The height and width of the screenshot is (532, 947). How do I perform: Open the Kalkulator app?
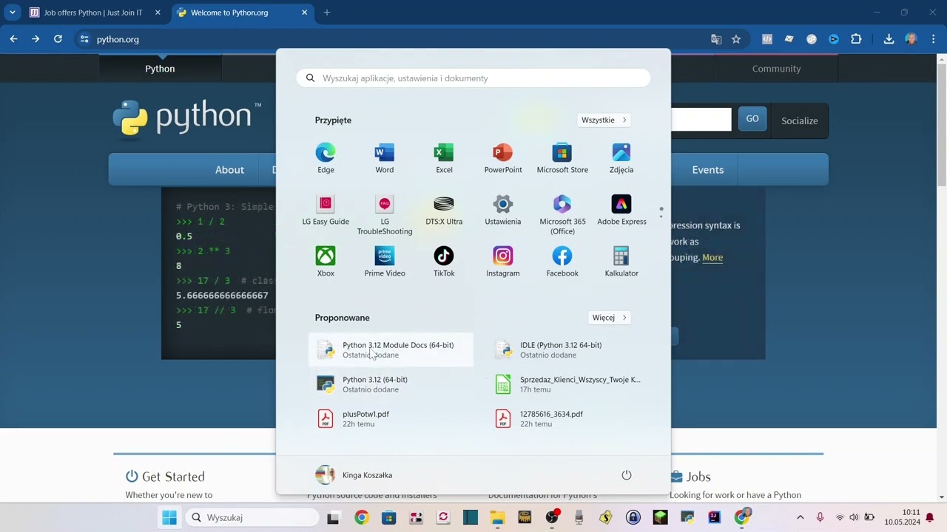(x=621, y=262)
